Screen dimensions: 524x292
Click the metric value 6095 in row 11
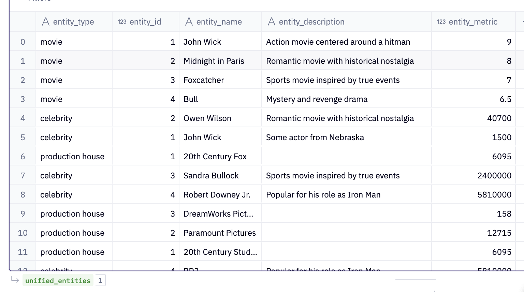click(x=502, y=252)
